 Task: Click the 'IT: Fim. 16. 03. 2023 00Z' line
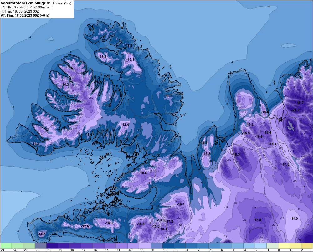[20, 11]
